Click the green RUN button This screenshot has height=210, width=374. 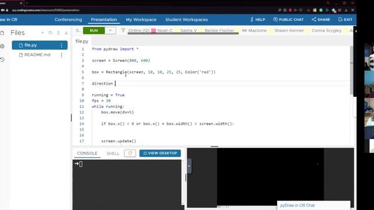click(93, 30)
